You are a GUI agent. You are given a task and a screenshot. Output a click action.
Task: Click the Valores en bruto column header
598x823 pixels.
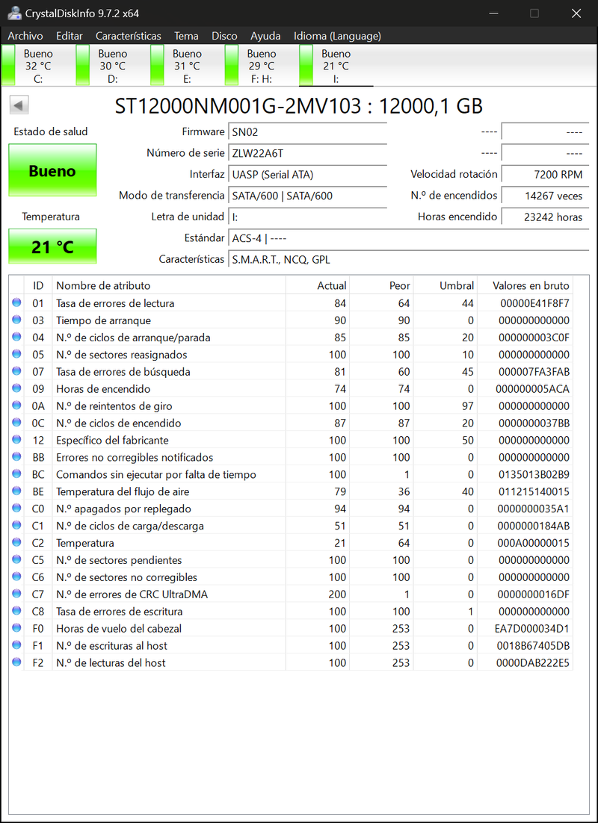(525, 285)
